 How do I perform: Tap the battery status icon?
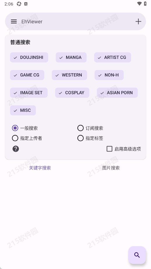145,4
